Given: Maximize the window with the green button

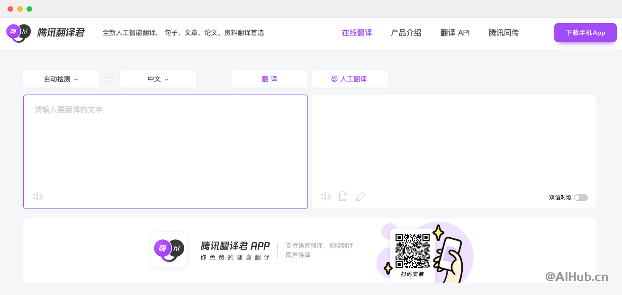Looking at the screenshot, I should pos(29,9).
